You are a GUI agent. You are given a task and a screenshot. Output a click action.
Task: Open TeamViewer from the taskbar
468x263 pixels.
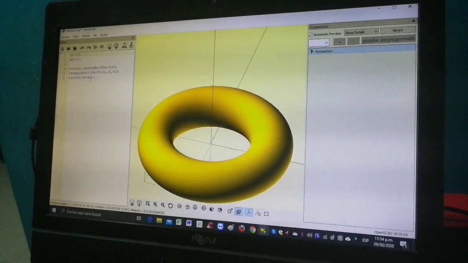point(220,226)
